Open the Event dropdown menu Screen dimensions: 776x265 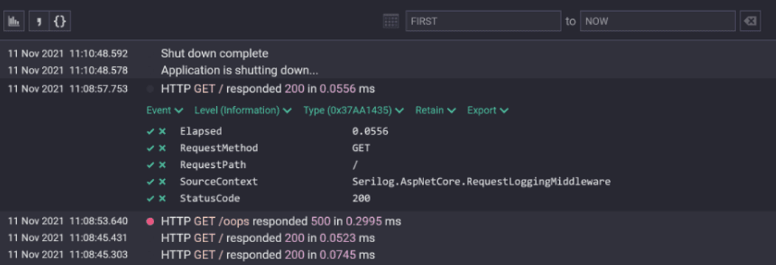tap(164, 110)
